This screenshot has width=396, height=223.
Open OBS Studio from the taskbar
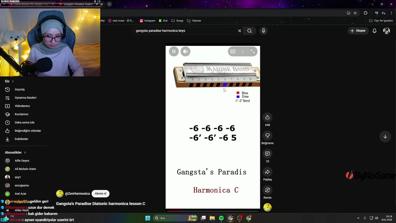pyautogui.click(x=239, y=218)
